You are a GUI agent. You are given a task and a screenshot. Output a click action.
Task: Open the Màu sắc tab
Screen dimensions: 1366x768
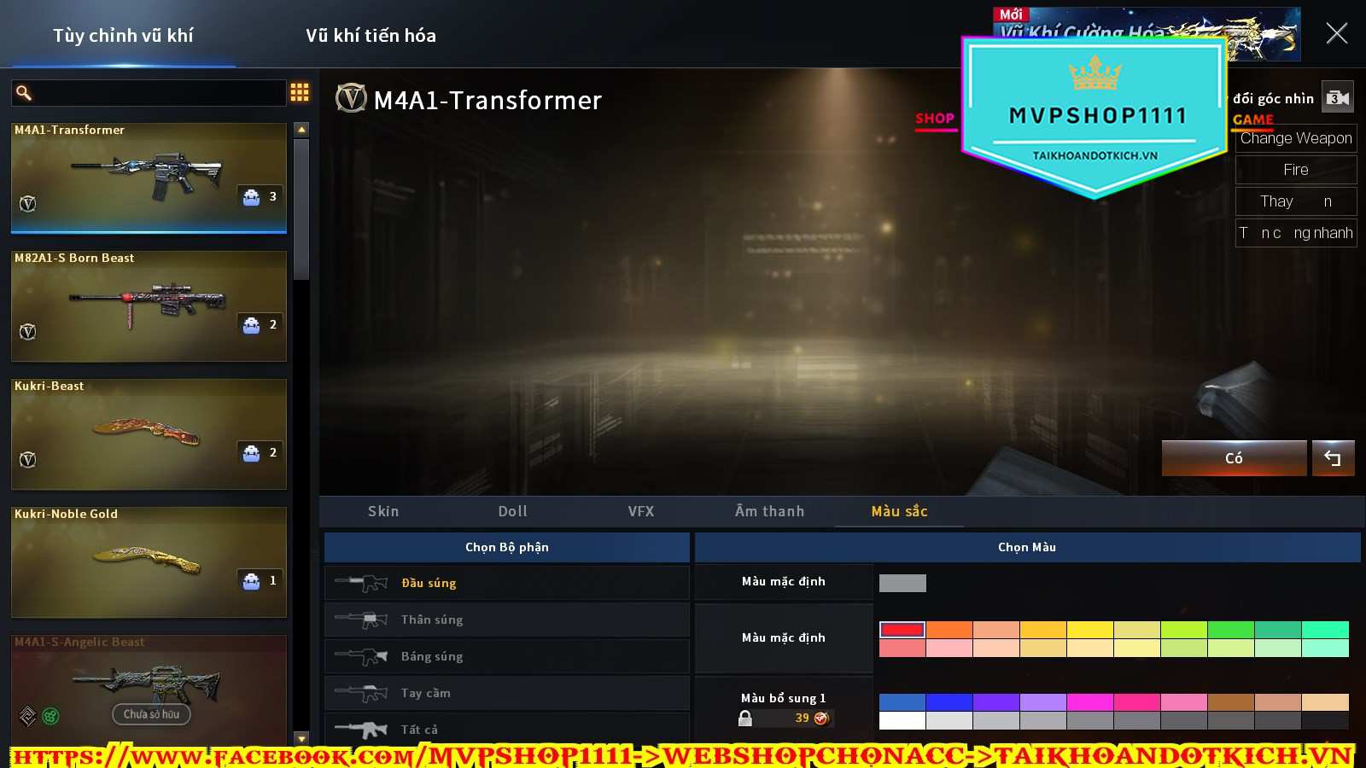tap(899, 511)
